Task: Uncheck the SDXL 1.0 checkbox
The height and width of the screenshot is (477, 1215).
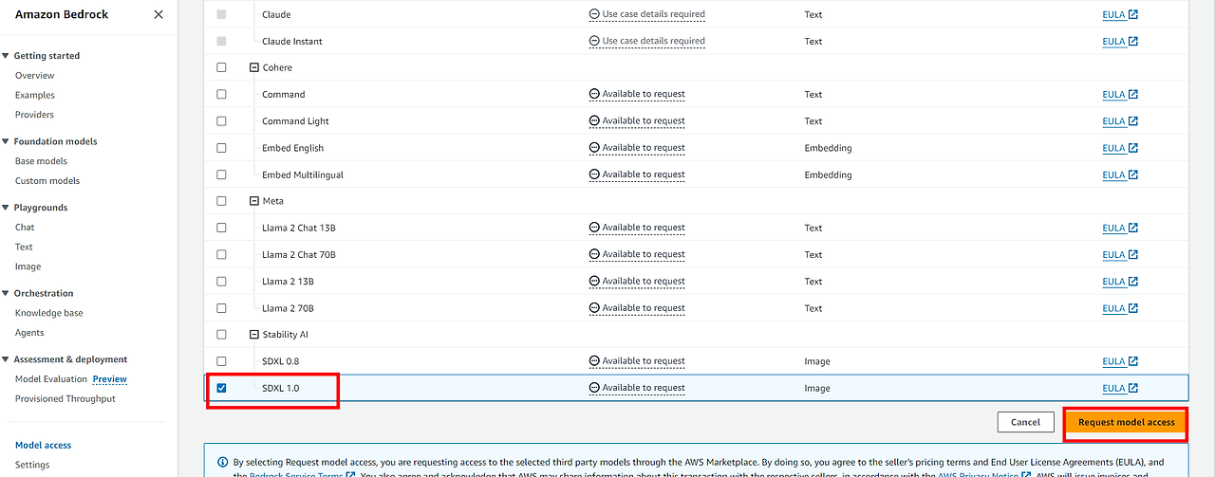Action: coord(222,388)
